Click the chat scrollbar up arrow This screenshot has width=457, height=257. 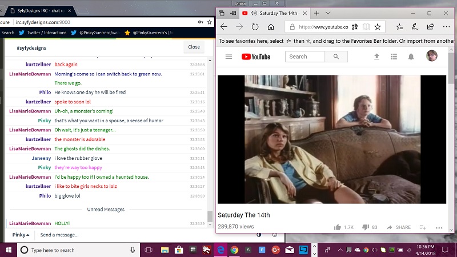210,61
